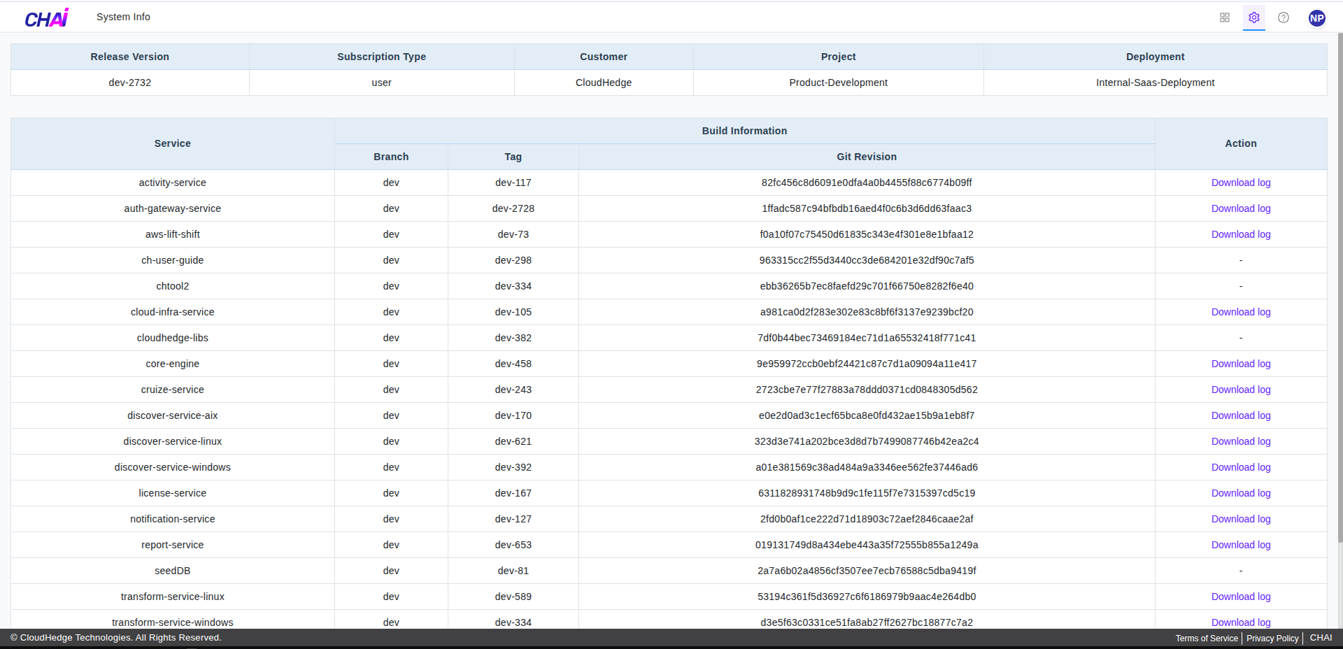1343x649 pixels.
Task: Download log for cruize-service
Action: click(x=1241, y=390)
